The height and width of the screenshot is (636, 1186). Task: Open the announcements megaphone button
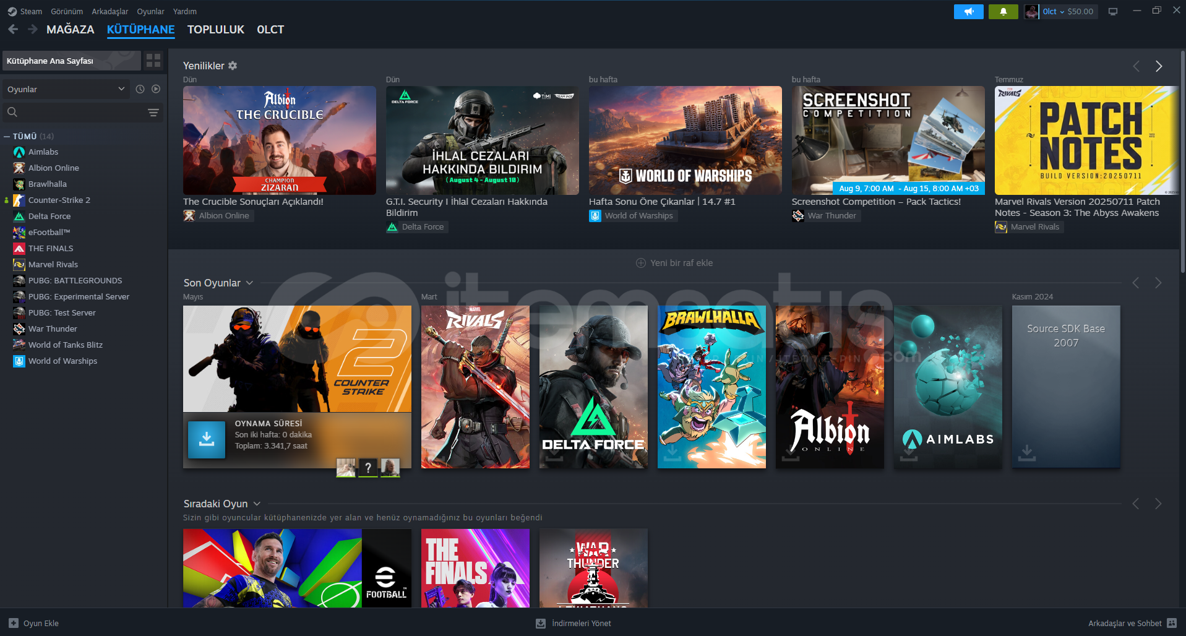click(968, 11)
